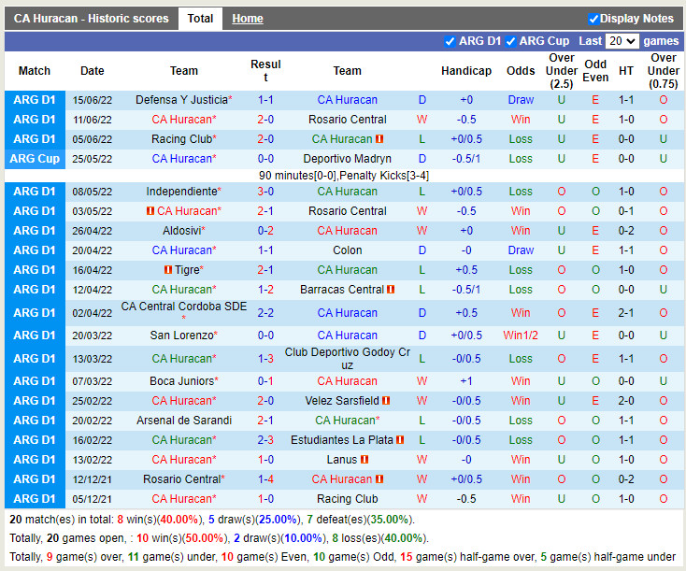The height and width of the screenshot is (571, 686).
Task: Open the Boca Juniors team link
Action: coord(181,381)
